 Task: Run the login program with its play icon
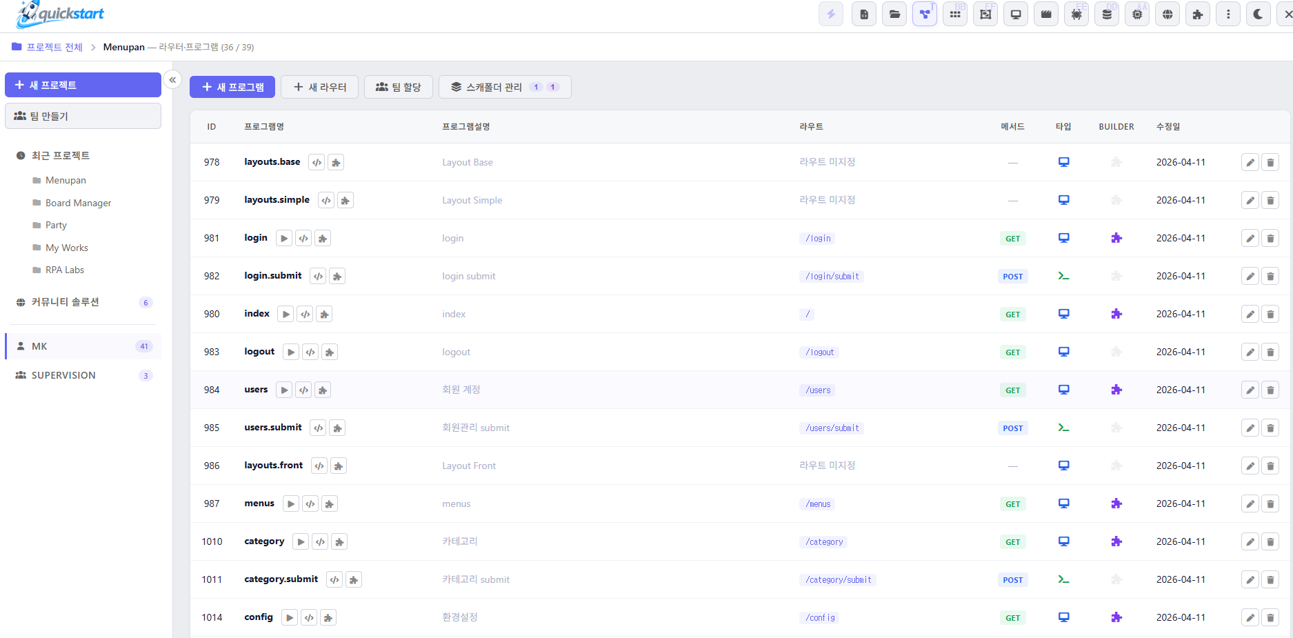pos(283,238)
